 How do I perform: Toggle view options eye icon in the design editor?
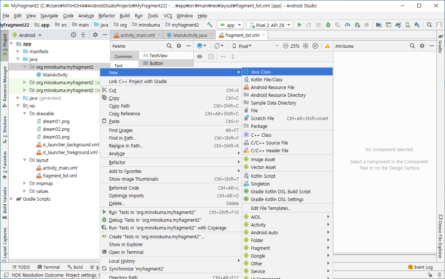[200, 56]
